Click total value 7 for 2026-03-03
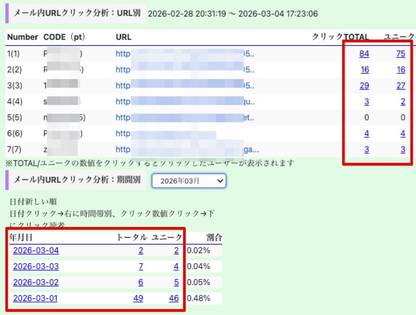 [x=141, y=266]
